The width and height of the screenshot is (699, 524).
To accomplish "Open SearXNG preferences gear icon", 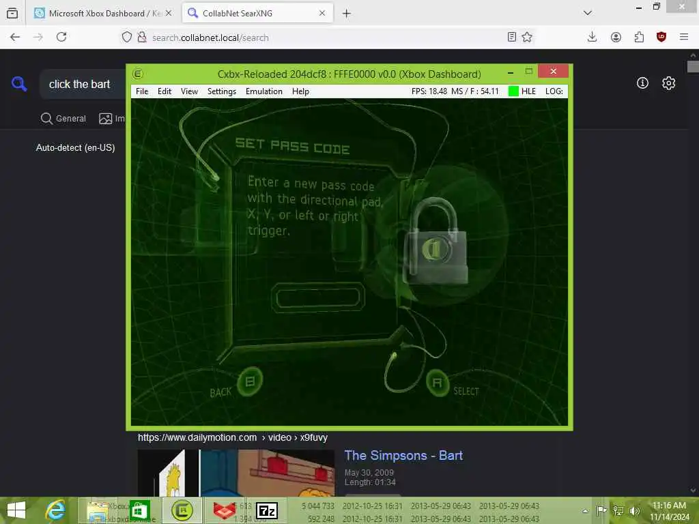I will (x=668, y=83).
